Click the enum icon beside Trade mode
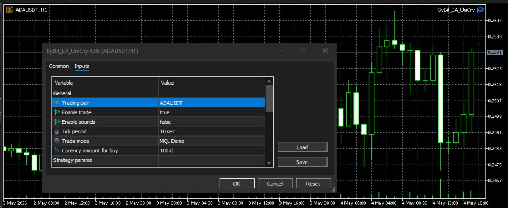The image size is (508, 208). coord(57,141)
